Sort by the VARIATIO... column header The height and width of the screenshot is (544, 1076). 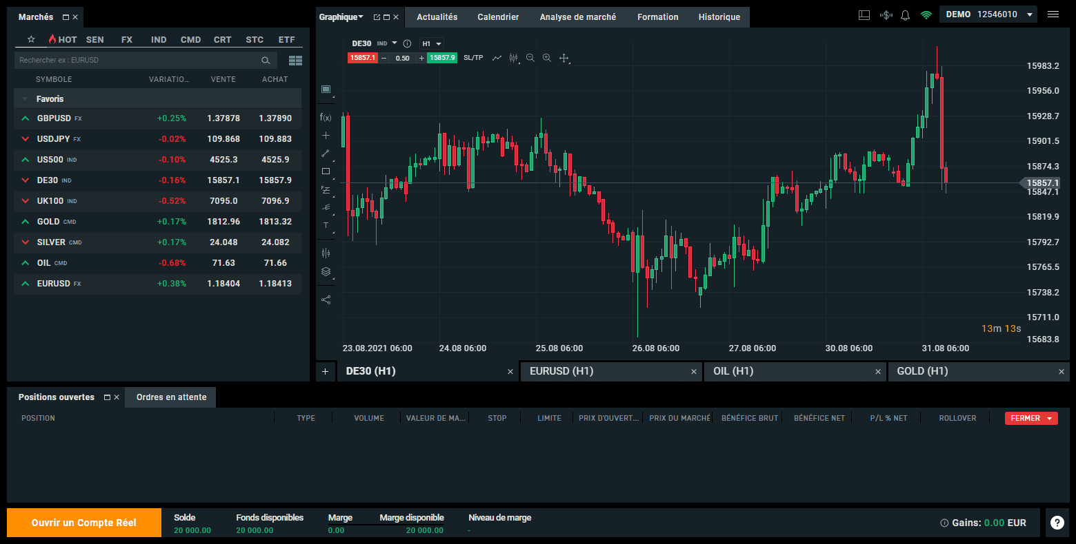click(x=169, y=79)
